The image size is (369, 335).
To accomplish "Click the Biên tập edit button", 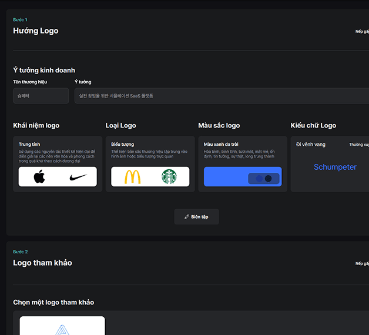I will [196, 217].
